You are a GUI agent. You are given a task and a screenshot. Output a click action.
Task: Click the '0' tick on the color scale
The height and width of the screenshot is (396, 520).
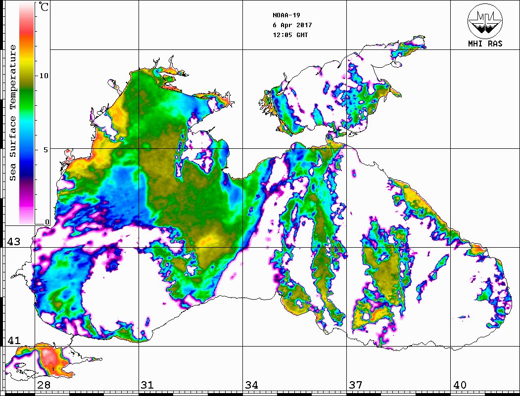pos(47,222)
